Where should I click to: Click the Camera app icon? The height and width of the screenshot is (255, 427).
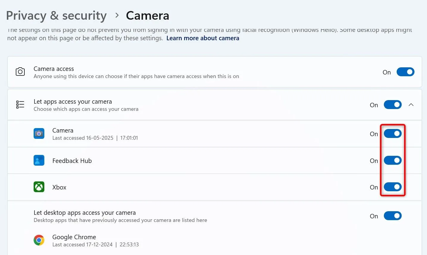[39, 133]
